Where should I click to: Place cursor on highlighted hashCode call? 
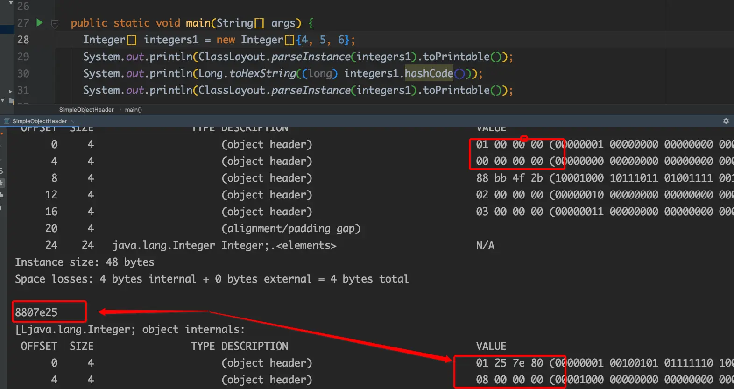(429, 73)
